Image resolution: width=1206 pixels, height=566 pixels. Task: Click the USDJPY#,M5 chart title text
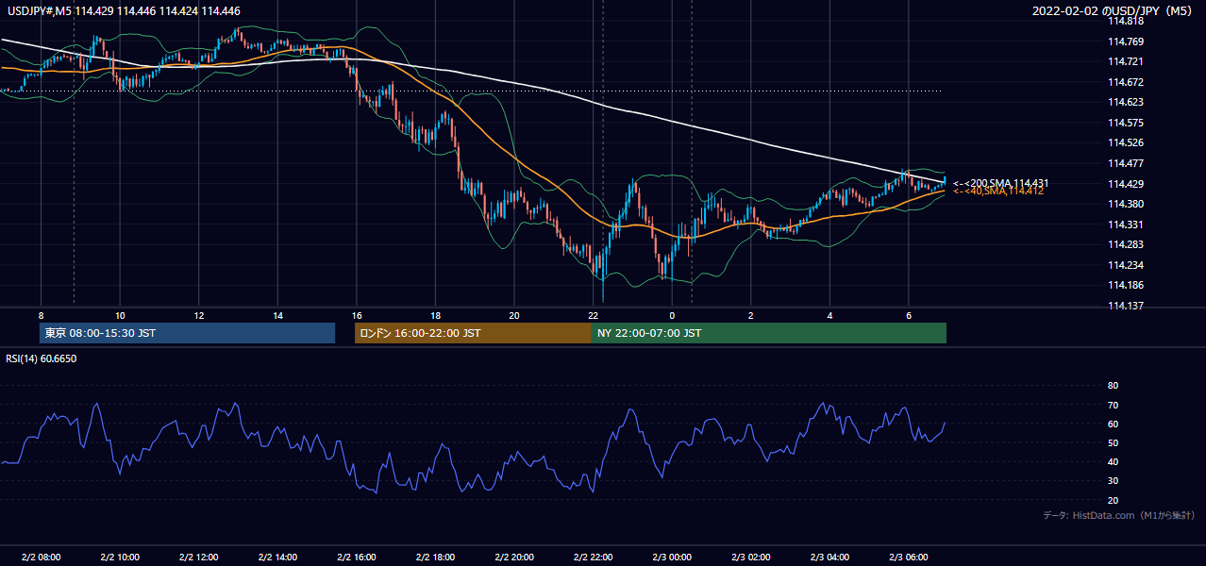pos(122,11)
